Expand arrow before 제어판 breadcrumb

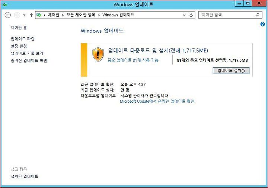tap(44, 15)
